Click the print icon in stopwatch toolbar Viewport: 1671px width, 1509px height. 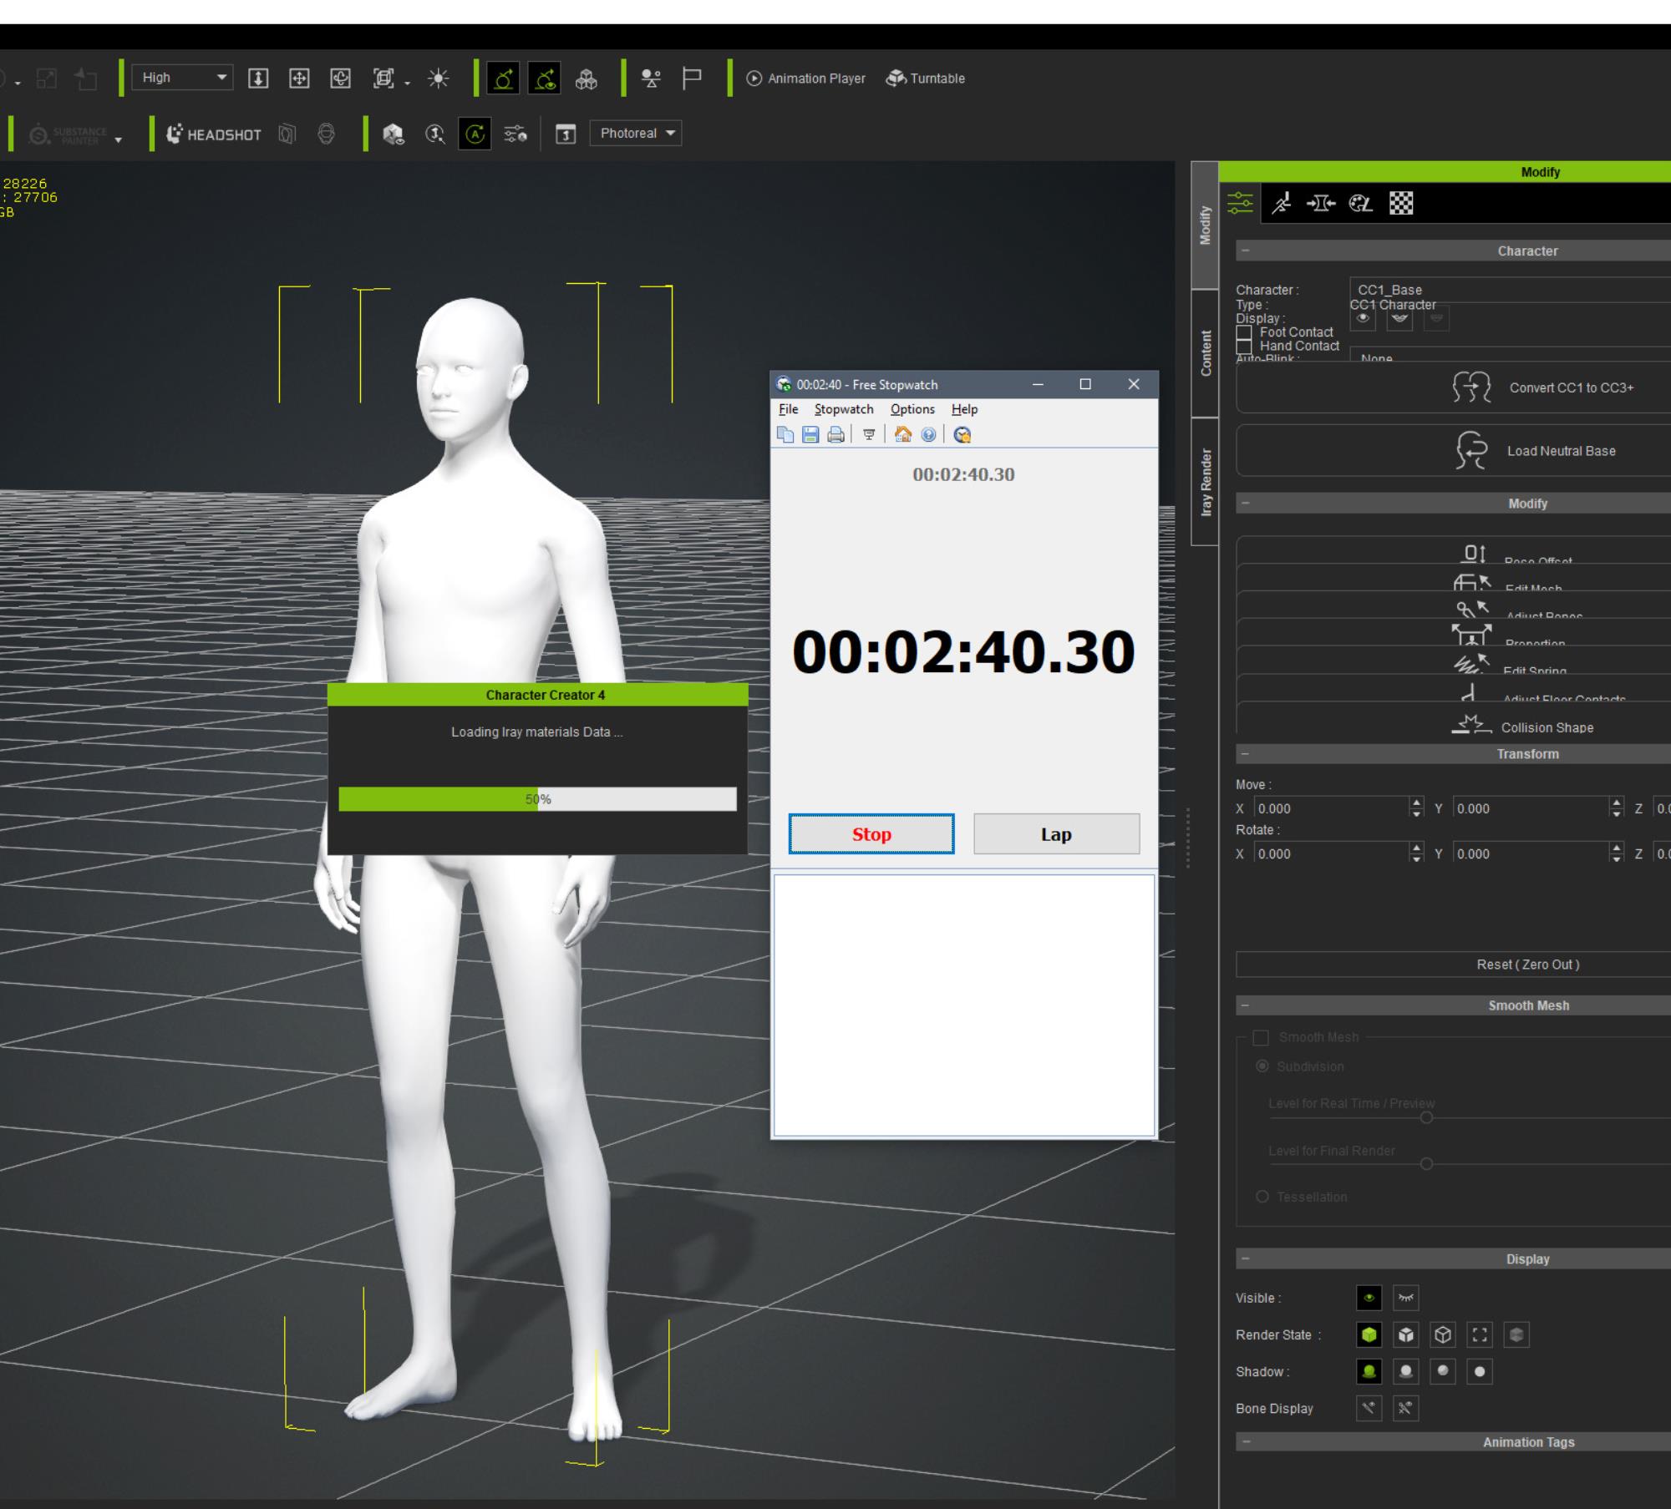(835, 434)
